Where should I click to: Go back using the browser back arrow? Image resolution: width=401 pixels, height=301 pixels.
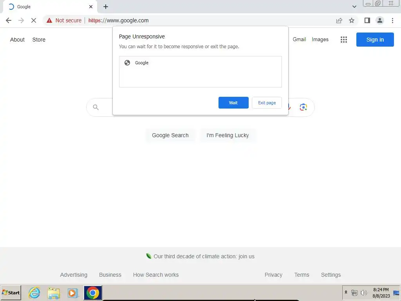(9, 20)
